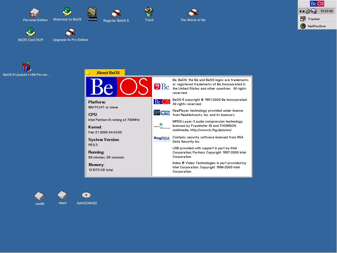Select the win98 disk volume
This screenshot has height=253, width=337.
[39, 196]
